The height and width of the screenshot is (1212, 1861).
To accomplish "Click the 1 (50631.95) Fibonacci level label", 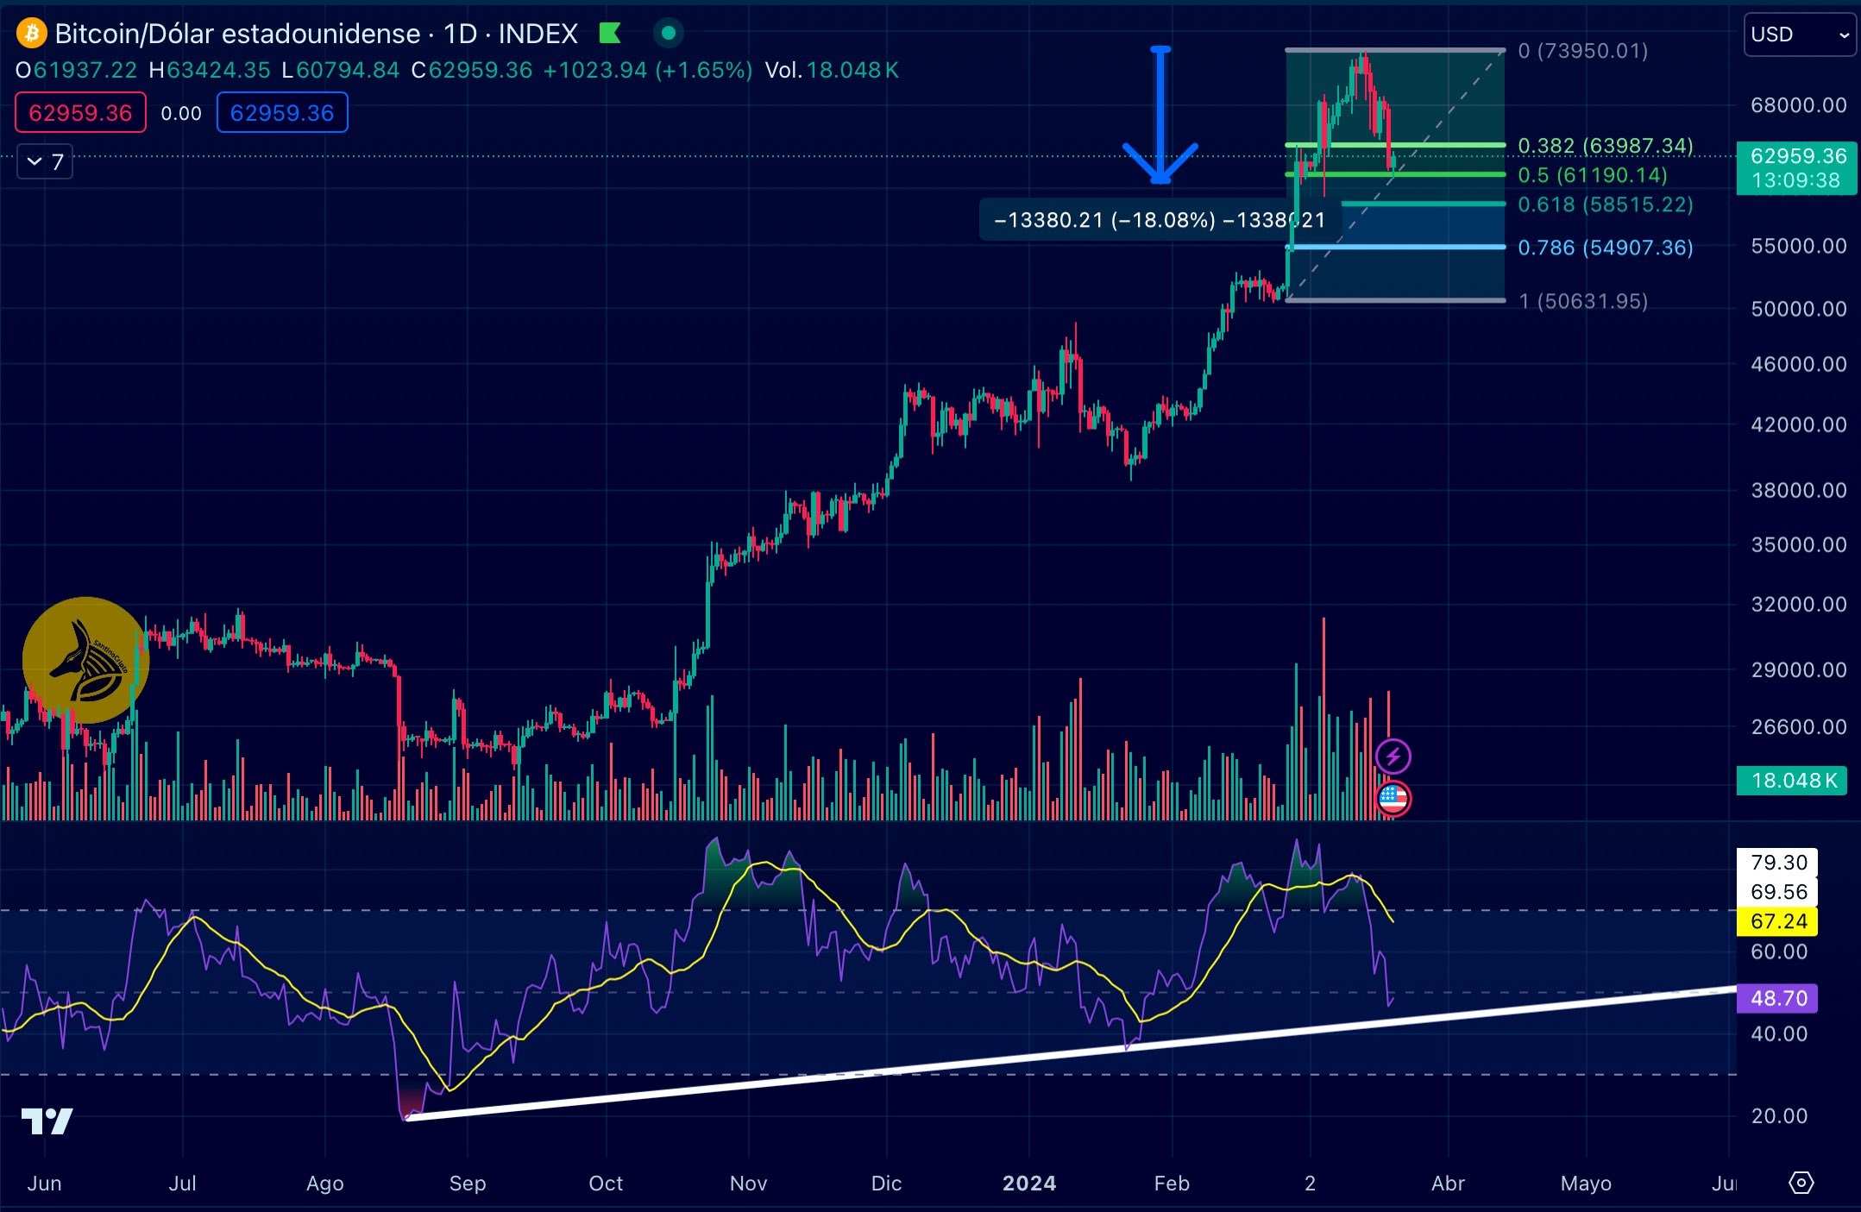I will click(1583, 301).
